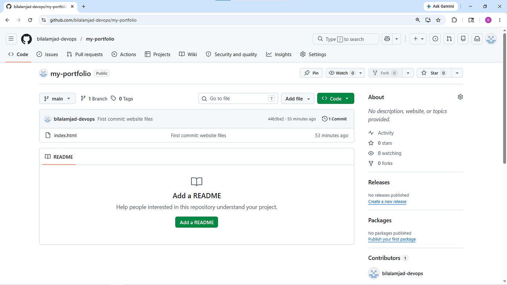Click the browser Back arrow
This screenshot has height=285, width=507.
(7, 20)
